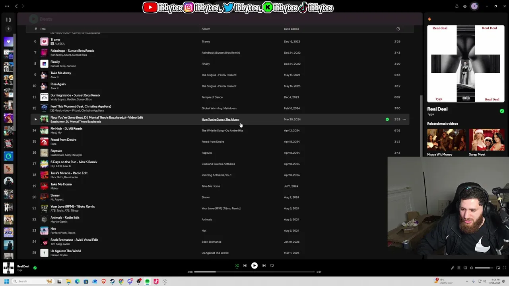Open the Windows Start menu

6,281
